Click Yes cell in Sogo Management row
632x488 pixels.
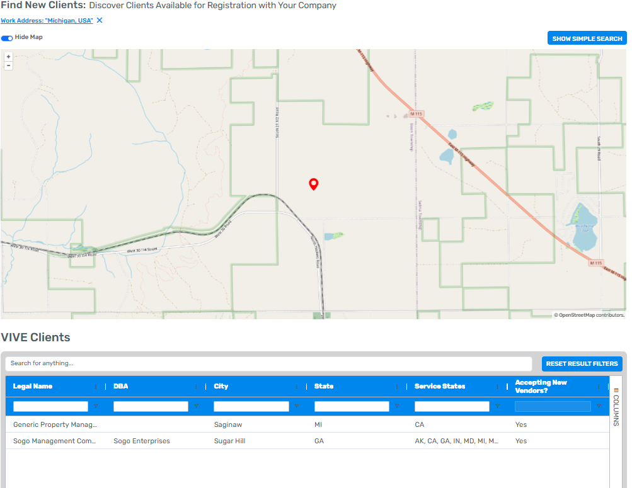click(520, 441)
